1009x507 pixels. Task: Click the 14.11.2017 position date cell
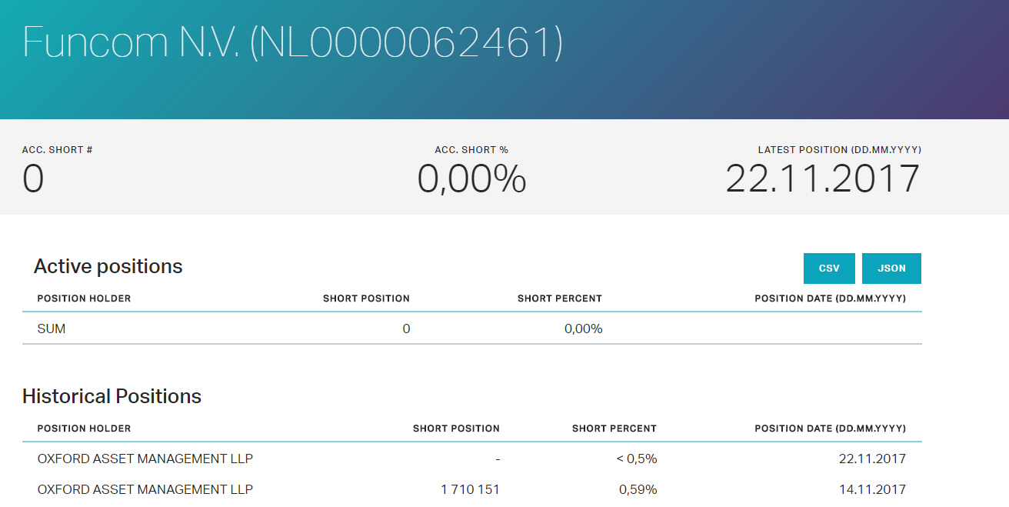pos(872,489)
